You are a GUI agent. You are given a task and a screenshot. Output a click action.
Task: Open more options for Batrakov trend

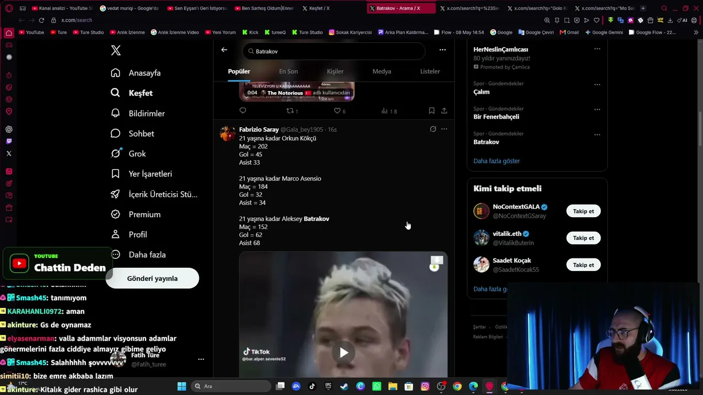point(597,134)
